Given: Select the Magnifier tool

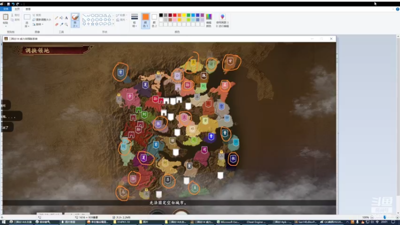Looking at the screenshot, I should [66, 24].
